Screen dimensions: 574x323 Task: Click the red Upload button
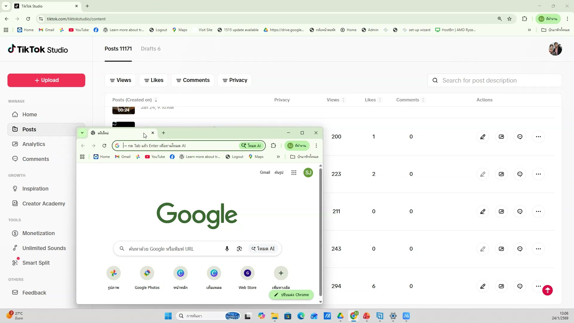click(46, 80)
